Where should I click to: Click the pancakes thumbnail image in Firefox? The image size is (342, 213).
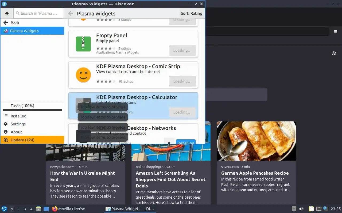pyautogui.click(x=256, y=141)
